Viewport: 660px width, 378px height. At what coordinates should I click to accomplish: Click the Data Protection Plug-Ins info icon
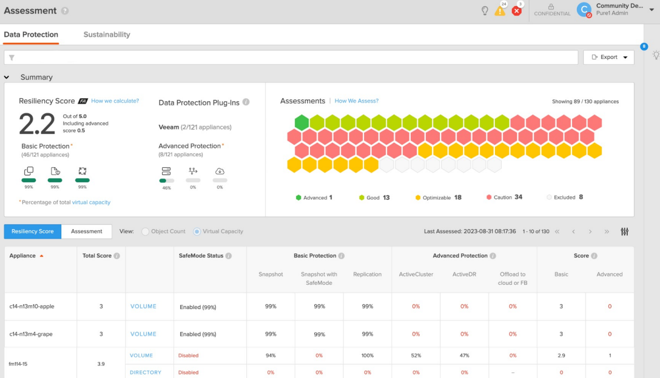click(246, 102)
